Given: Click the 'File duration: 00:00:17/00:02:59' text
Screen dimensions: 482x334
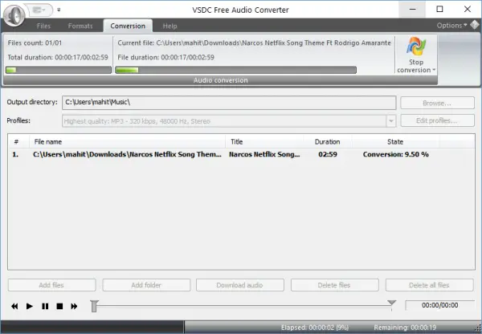Looking at the screenshot, I should [166, 57].
